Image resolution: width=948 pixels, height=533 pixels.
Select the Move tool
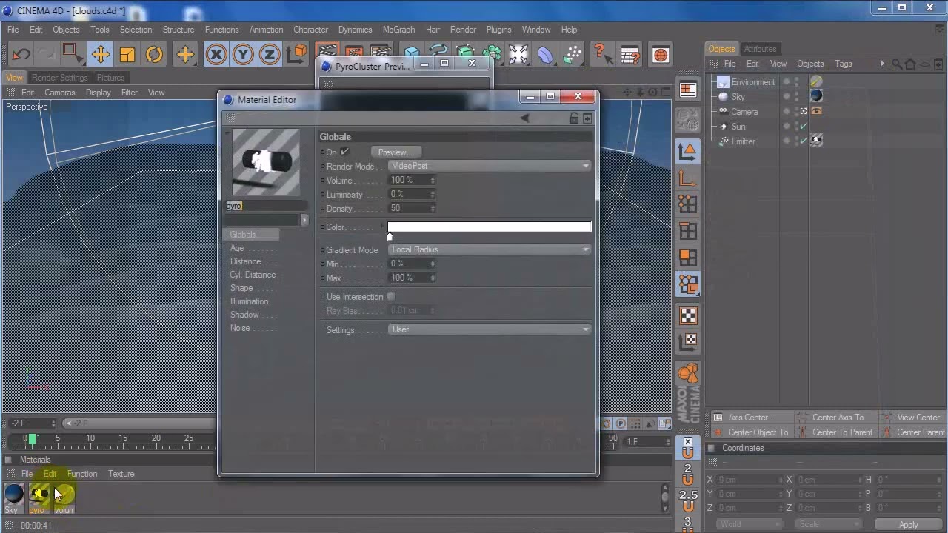(x=101, y=54)
